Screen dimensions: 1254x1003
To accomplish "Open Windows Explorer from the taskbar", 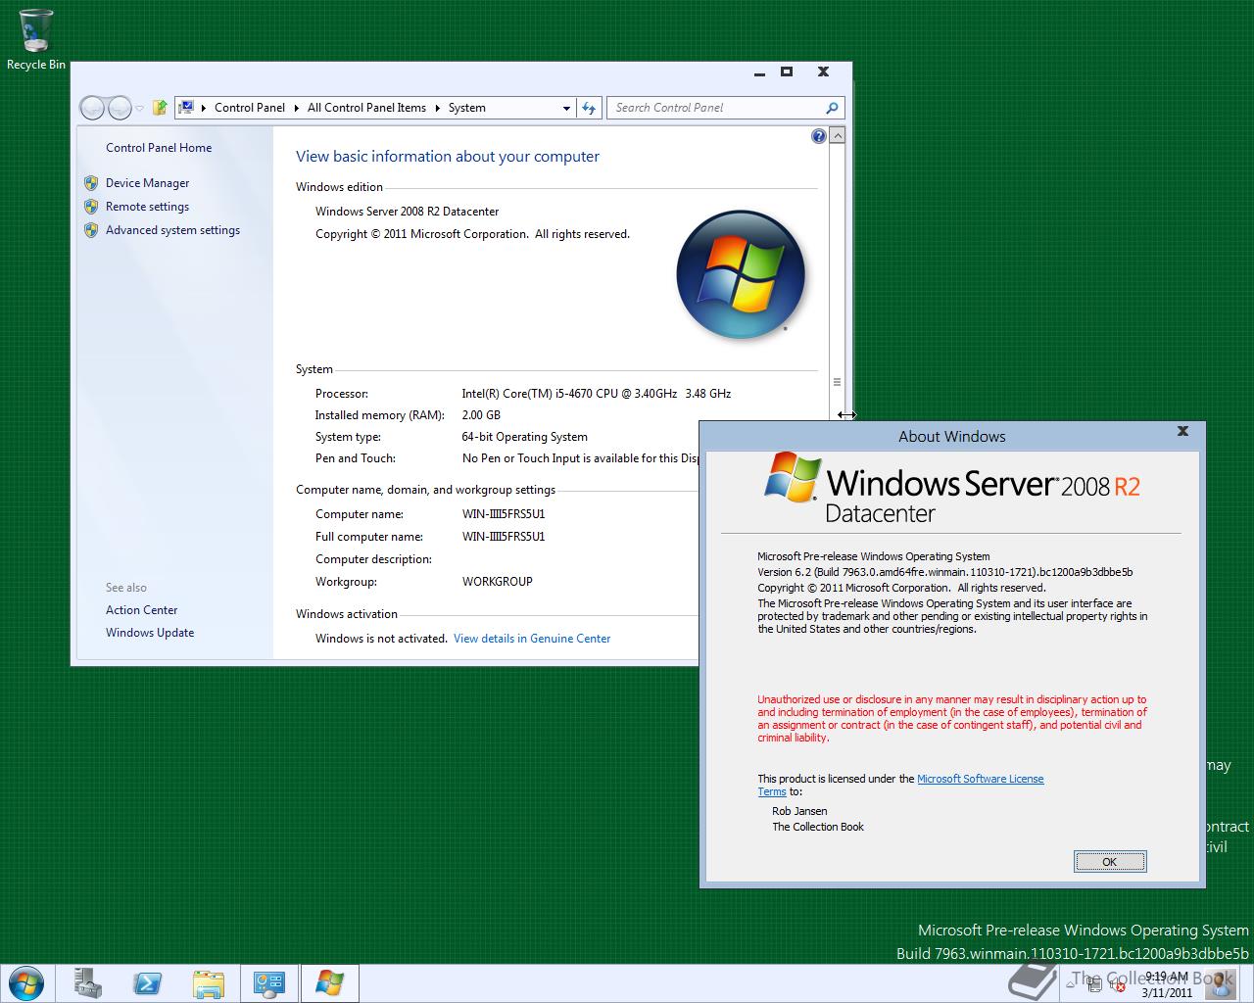I will pos(209,983).
